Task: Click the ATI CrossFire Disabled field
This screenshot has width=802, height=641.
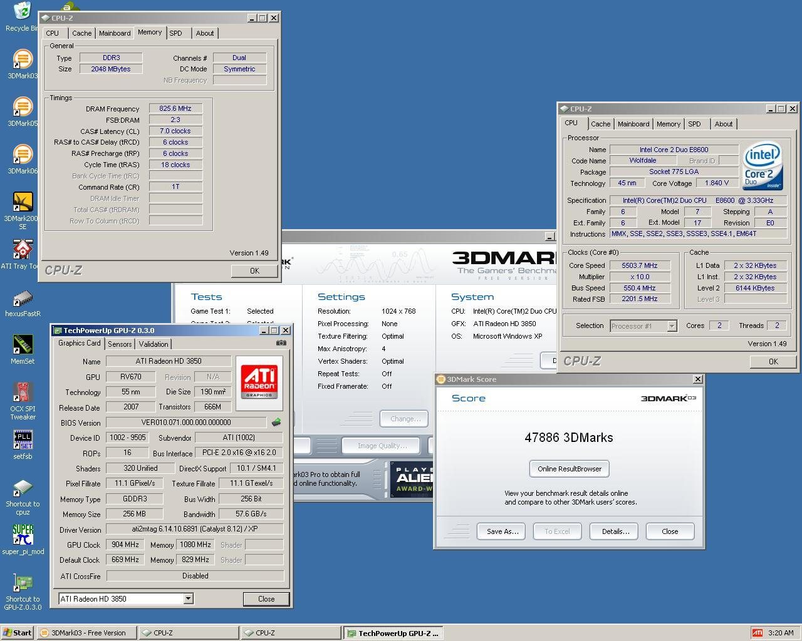Action: coord(194,576)
